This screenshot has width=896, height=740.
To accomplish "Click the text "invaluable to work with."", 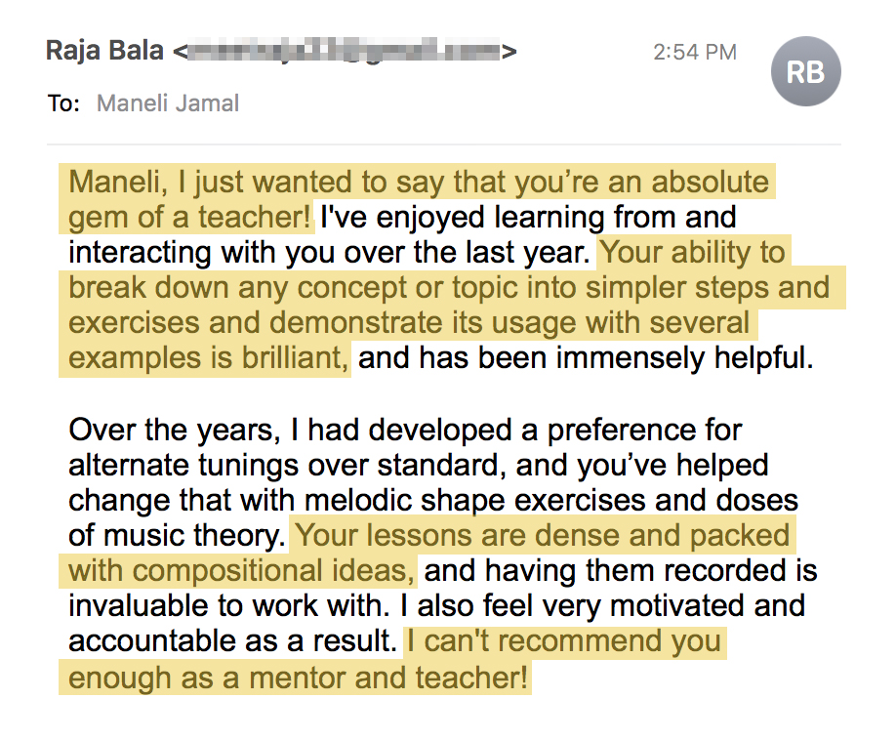I will tap(231, 606).
